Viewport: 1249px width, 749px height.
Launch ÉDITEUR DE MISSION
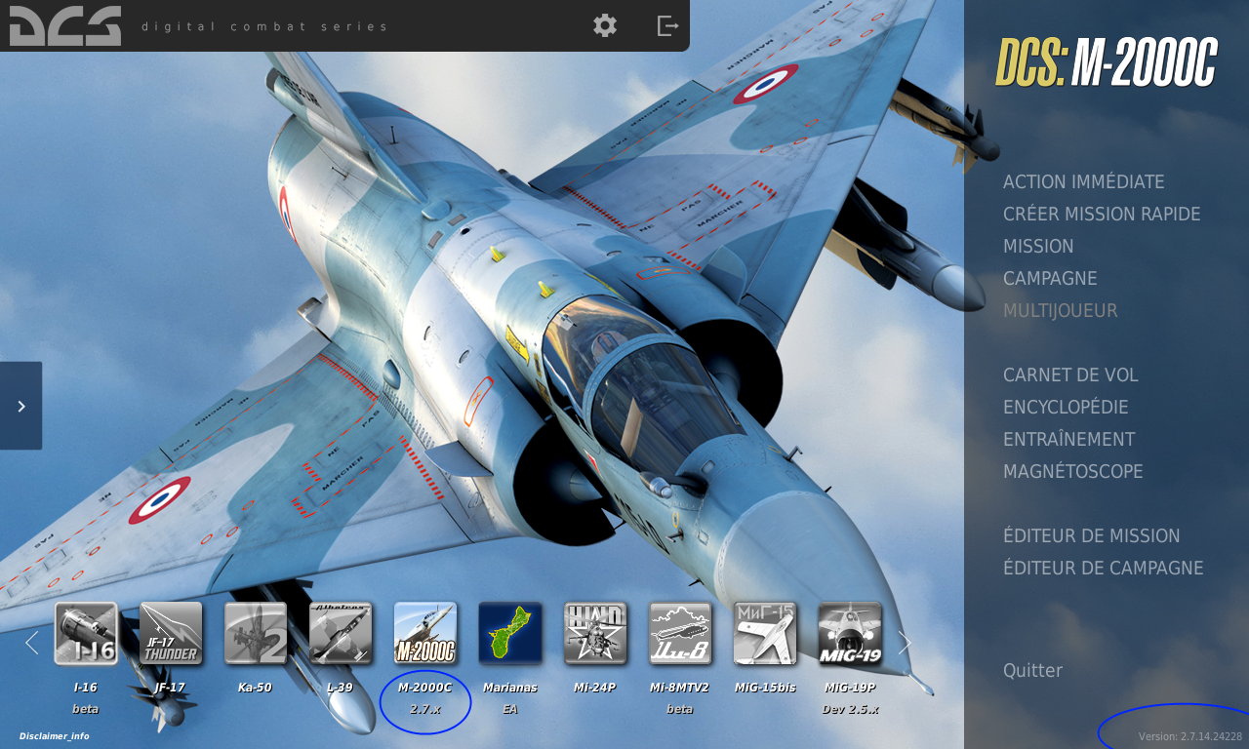1092,536
